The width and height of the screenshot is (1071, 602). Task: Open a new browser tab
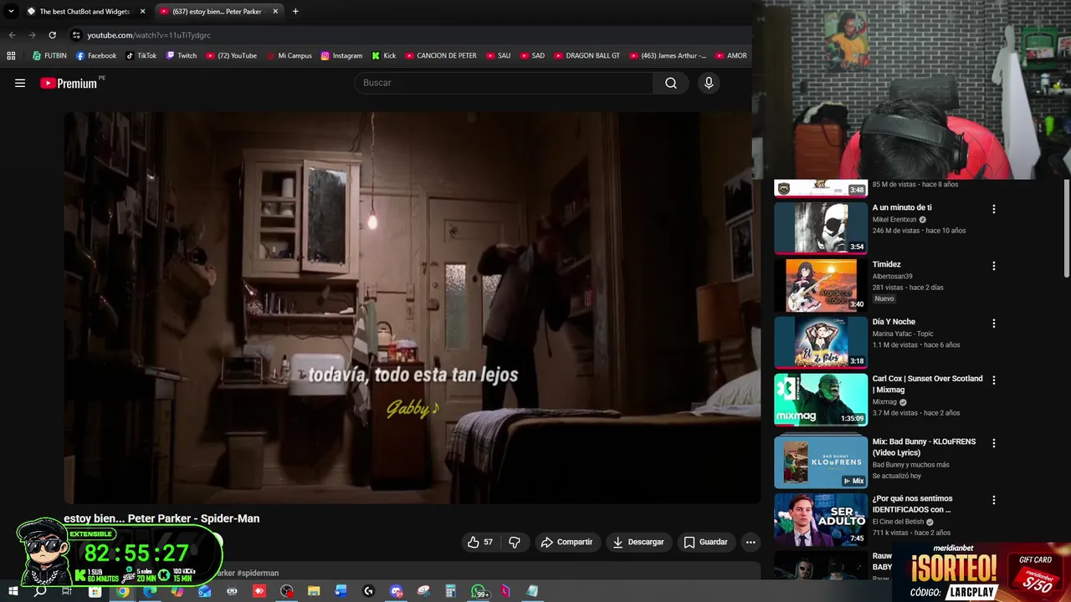click(x=295, y=11)
